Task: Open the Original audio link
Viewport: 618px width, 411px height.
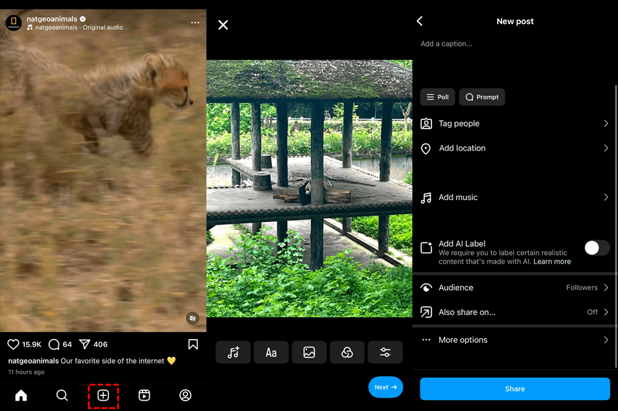Action: click(103, 27)
